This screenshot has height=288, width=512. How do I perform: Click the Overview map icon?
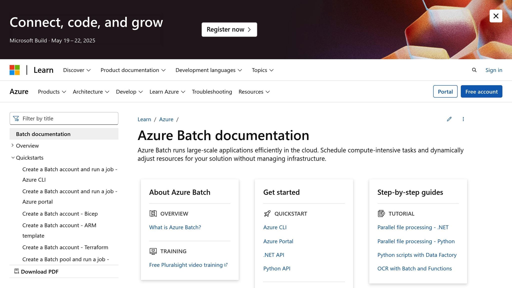pyautogui.click(x=153, y=213)
